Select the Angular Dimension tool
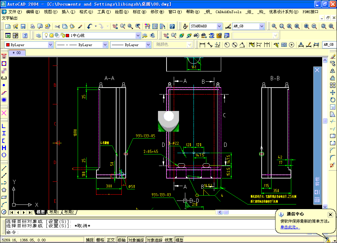 tap(242, 45)
